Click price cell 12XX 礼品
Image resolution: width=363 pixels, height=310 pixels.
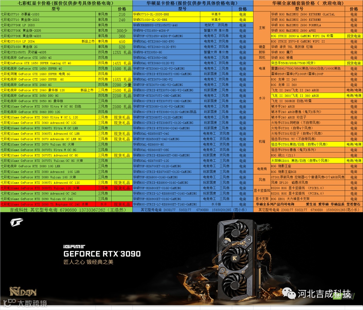[122, 52]
